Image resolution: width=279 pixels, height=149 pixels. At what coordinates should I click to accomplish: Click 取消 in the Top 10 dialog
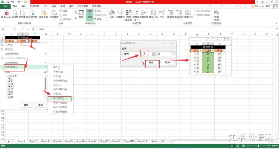(x=167, y=63)
